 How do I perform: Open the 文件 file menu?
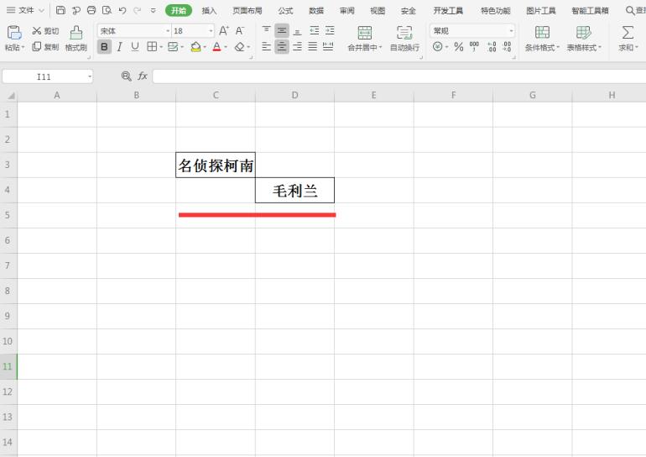point(25,10)
